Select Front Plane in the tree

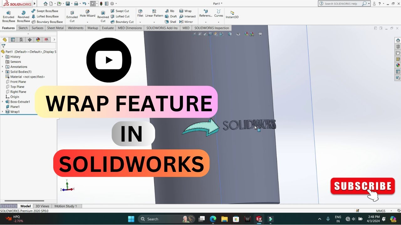18,82
